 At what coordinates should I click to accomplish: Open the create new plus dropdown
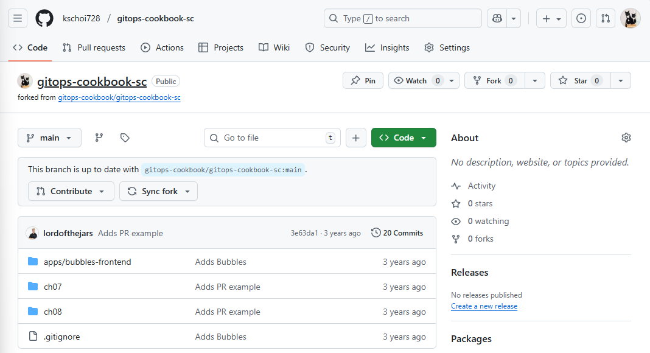(x=551, y=18)
